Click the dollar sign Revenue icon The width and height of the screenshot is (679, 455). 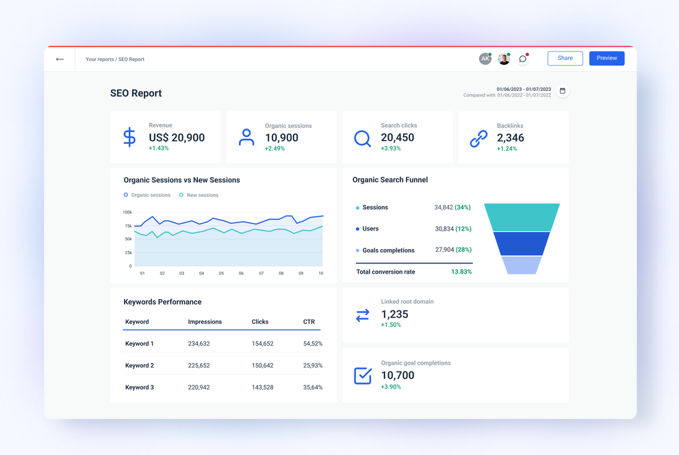[x=129, y=138]
